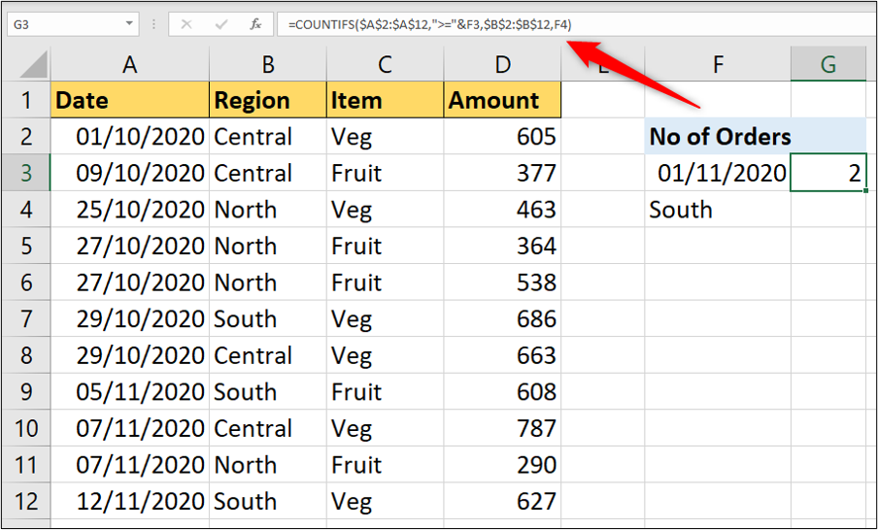
Task: Open the Name Box dropdown arrow
Action: [x=130, y=22]
